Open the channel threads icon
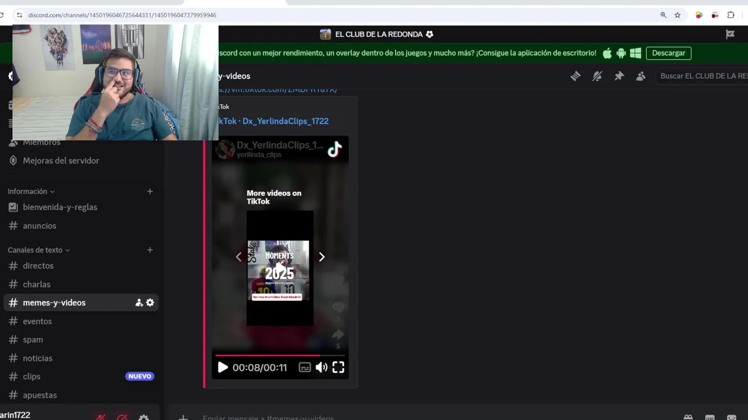This screenshot has width=748, height=420. tap(576, 76)
